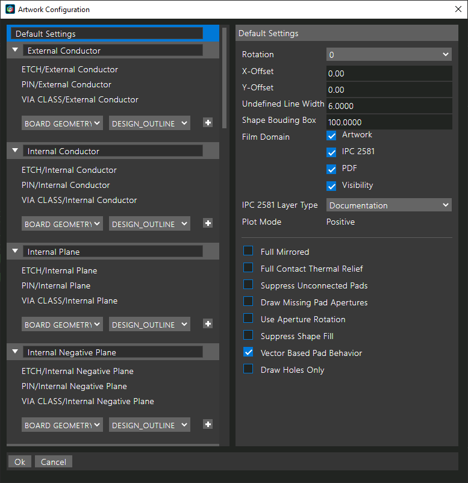The height and width of the screenshot is (483, 468).
Task: Select PIN/Internal Conductor row
Action: (66, 185)
